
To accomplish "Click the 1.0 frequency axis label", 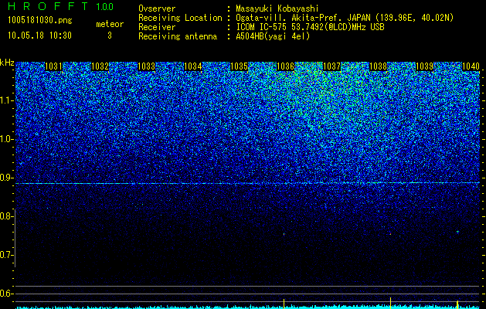I will [6, 139].
